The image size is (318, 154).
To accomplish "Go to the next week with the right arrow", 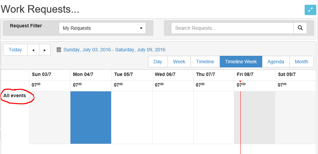I will [x=45, y=50].
